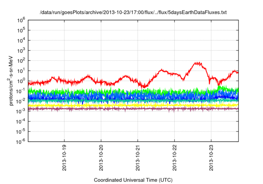Click the 10^0 y-axis tick label
Screen dimensions: 263x184
coord(21,81)
